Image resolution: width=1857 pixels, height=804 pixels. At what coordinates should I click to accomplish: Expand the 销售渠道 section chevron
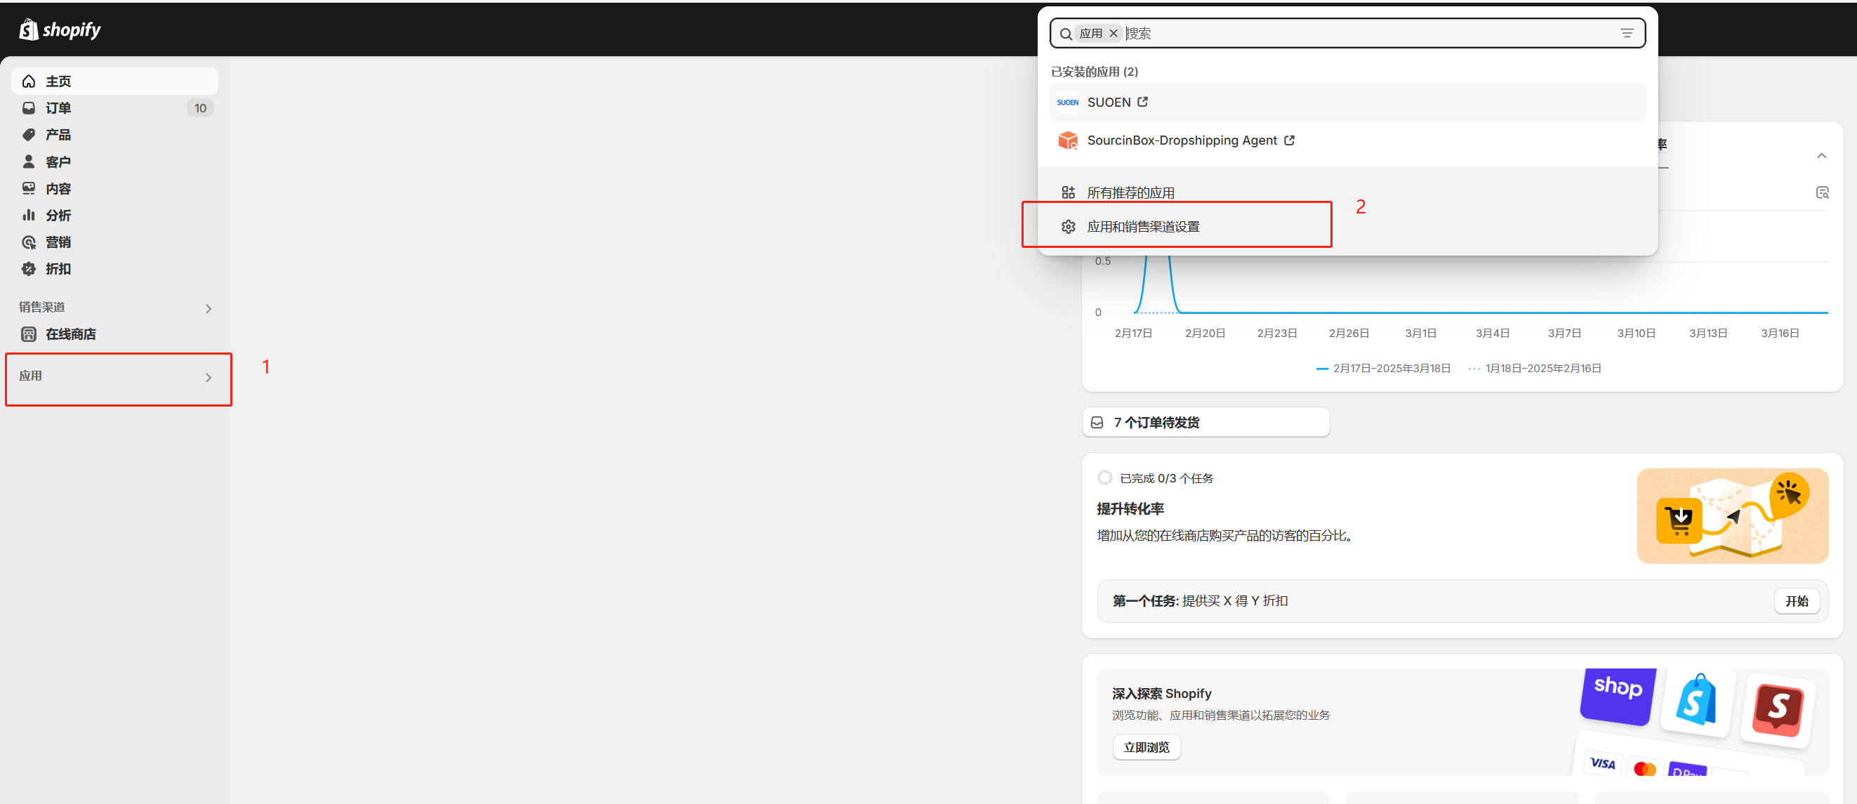(x=209, y=309)
